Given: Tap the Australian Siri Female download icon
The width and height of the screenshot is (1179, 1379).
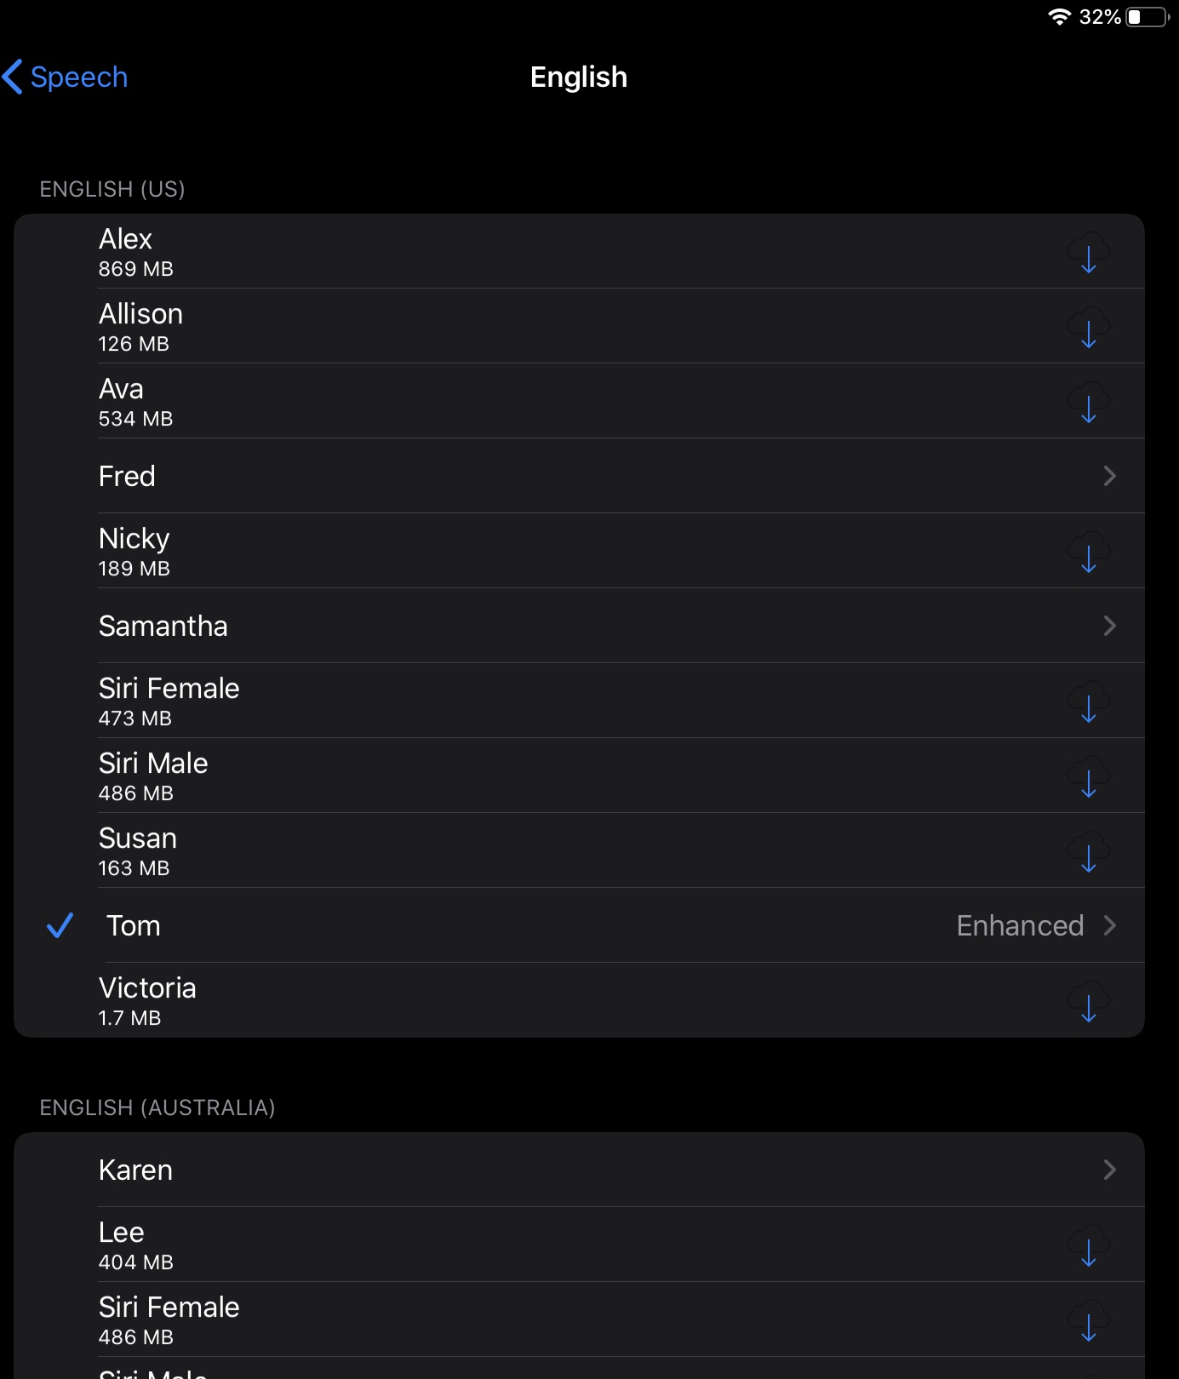Looking at the screenshot, I should point(1088,1321).
